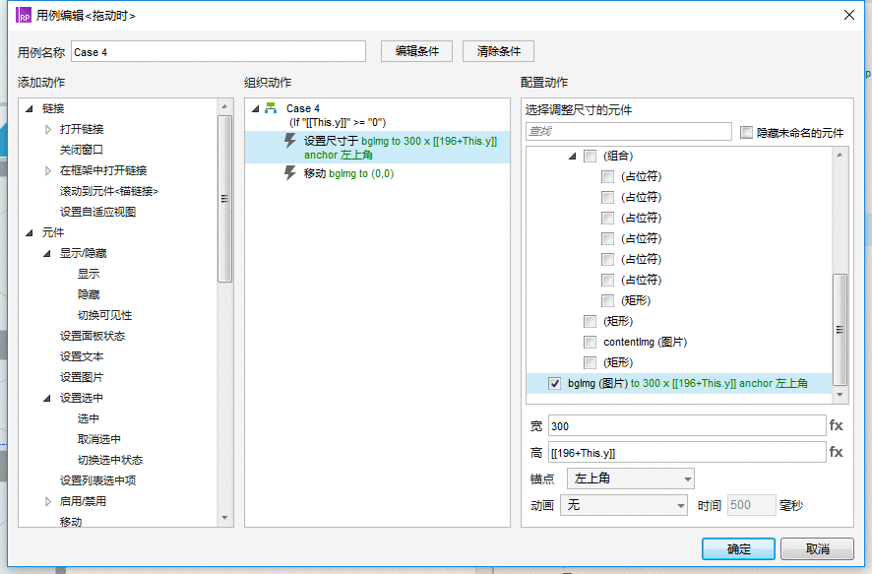Screen dimensions: 872x574
Task: Cancel with the 取消 button
Action: point(817,548)
